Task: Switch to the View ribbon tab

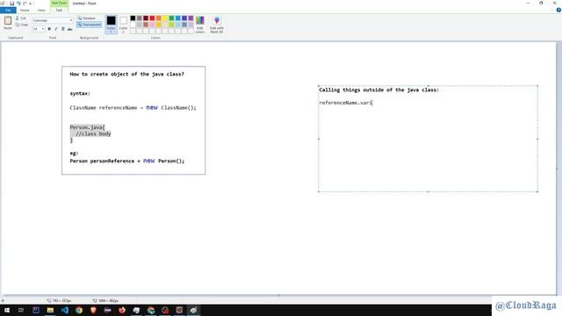Action: point(41,10)
